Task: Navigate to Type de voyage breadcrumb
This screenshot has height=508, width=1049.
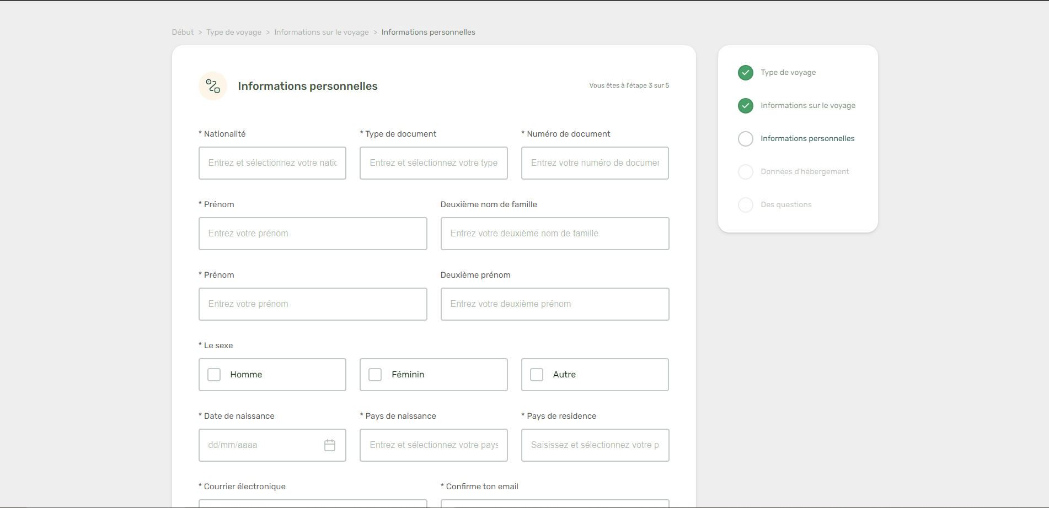Action: (234, 33)
